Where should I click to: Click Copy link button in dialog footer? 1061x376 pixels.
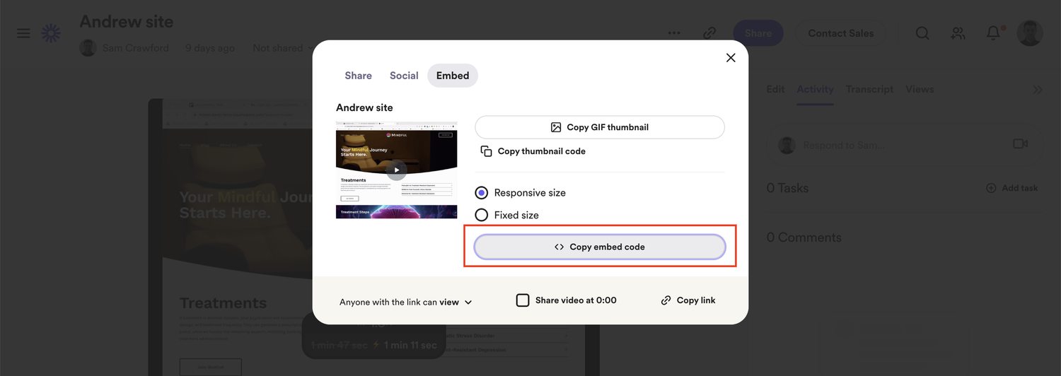tap(688, 300)
